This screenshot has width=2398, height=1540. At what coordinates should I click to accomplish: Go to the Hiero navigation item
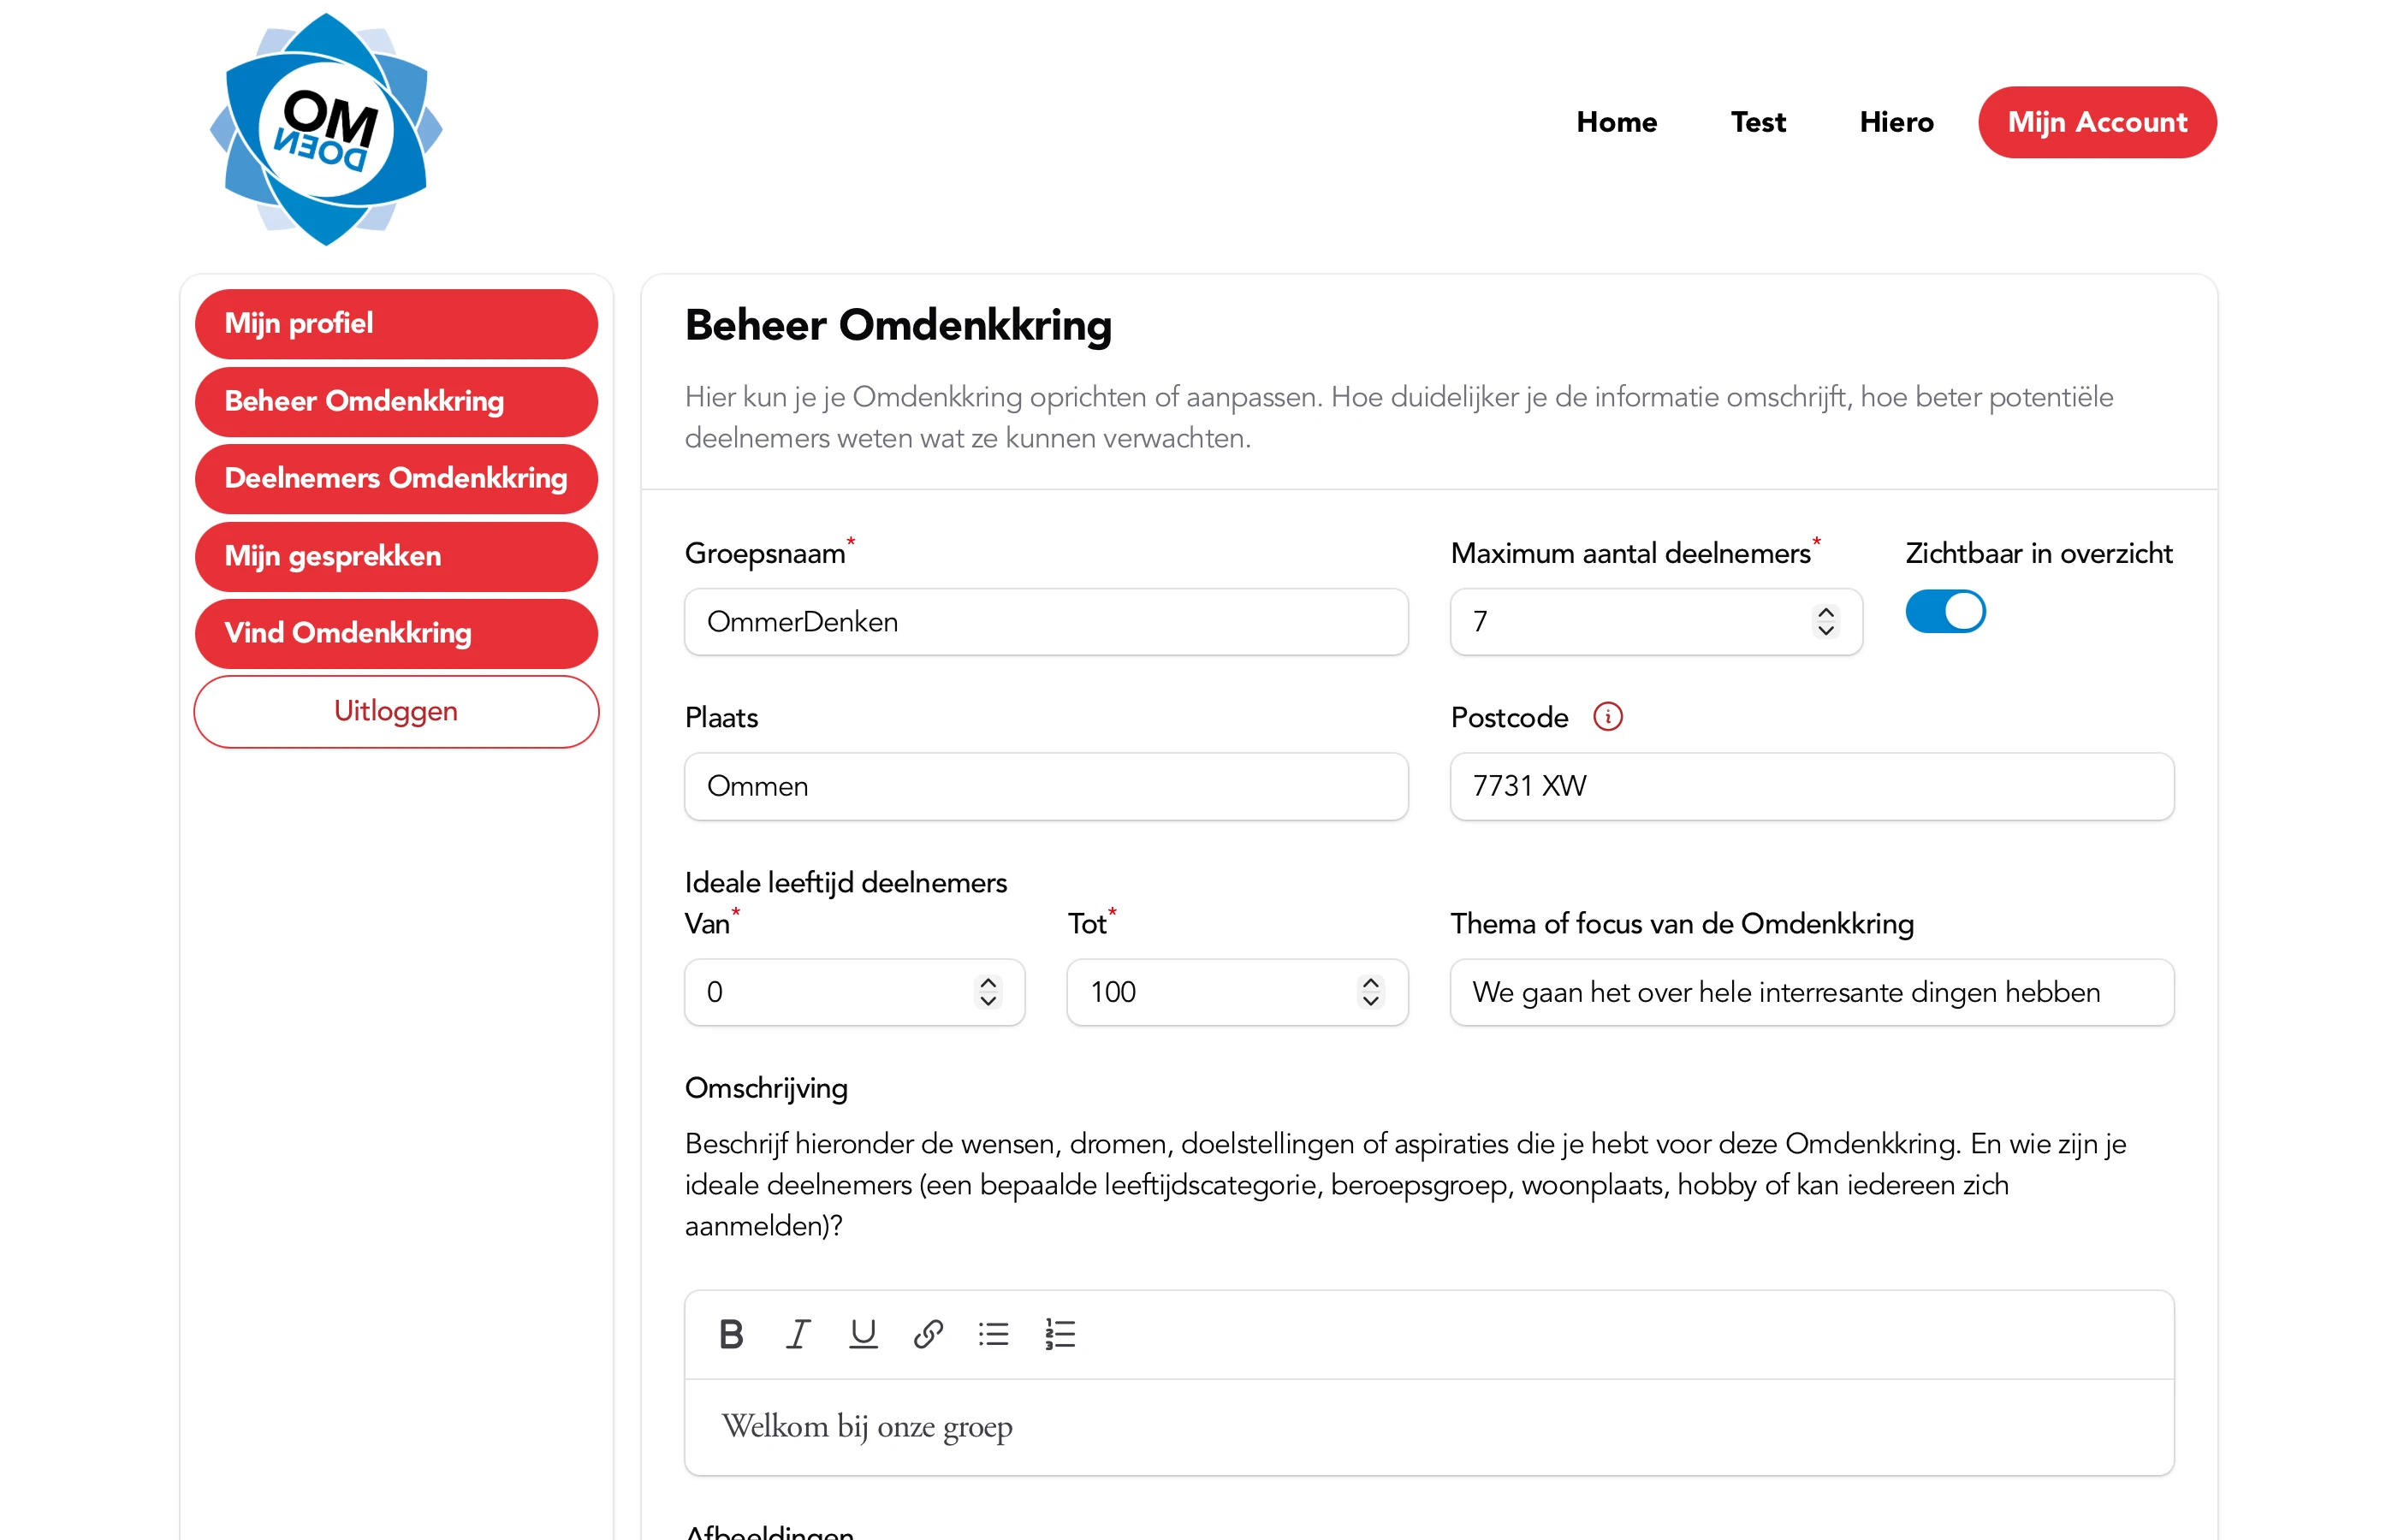click(1896, 122)
